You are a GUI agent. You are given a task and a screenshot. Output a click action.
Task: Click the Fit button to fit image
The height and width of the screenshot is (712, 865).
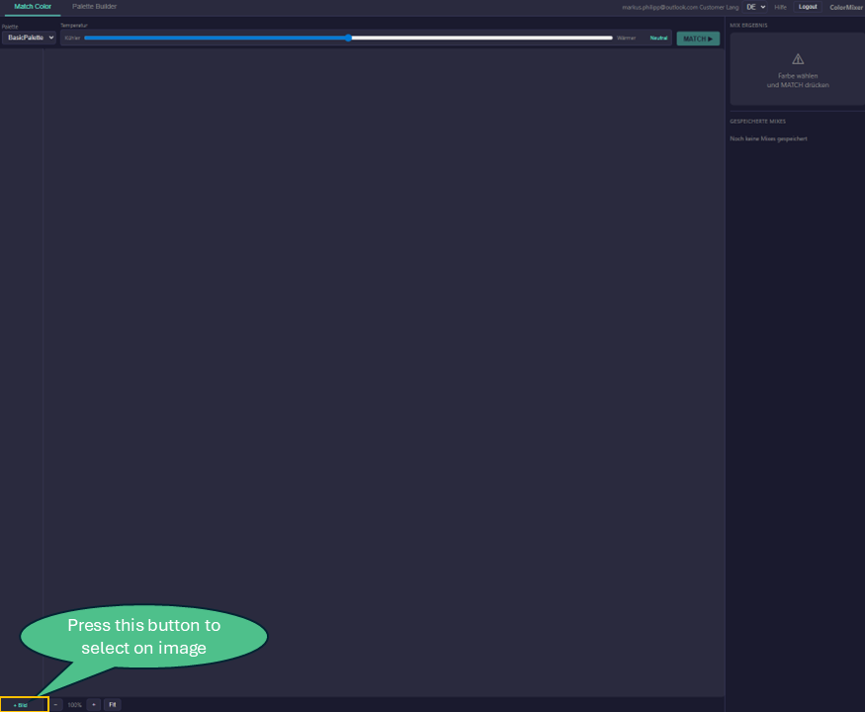113,705
